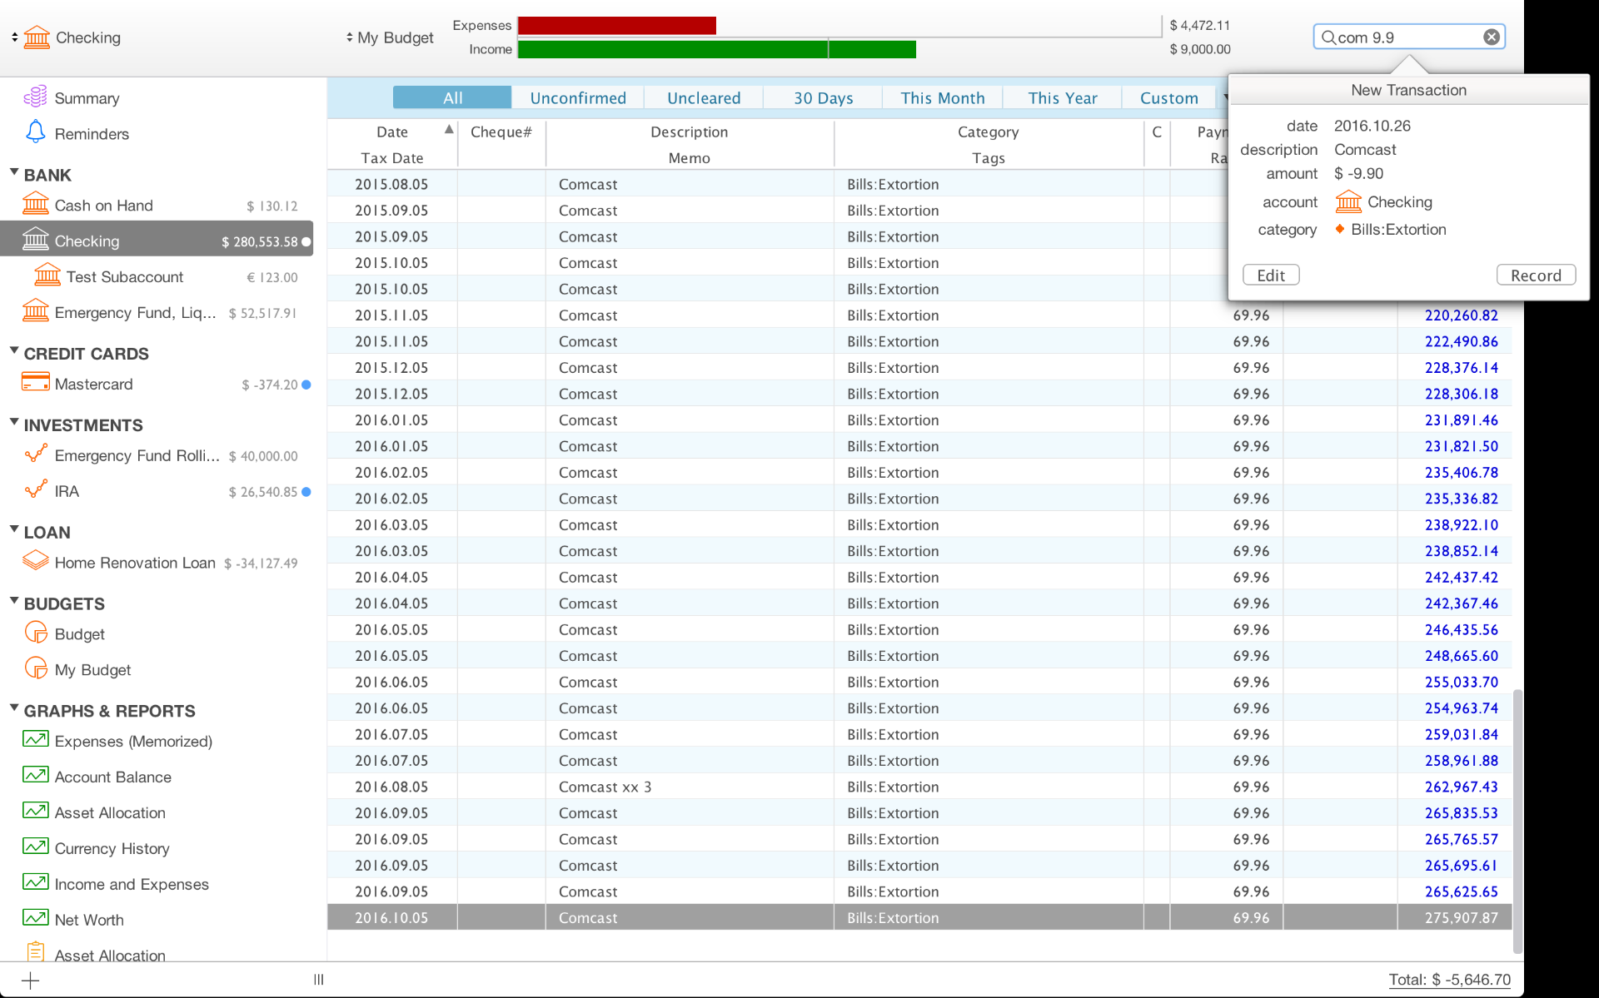This screenshot has height=998, width=1599.
Task: Open Account Balance graph icon
Action: pos(35,775)
